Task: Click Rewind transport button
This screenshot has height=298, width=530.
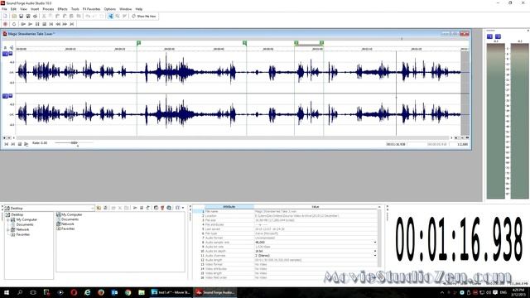Action: (58, 24)
